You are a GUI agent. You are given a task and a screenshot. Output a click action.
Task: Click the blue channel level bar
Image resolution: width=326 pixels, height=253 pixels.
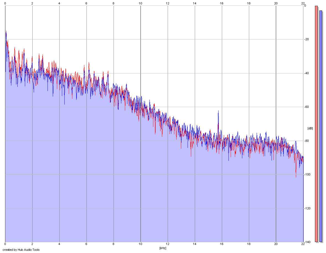(x=320, y=126)
